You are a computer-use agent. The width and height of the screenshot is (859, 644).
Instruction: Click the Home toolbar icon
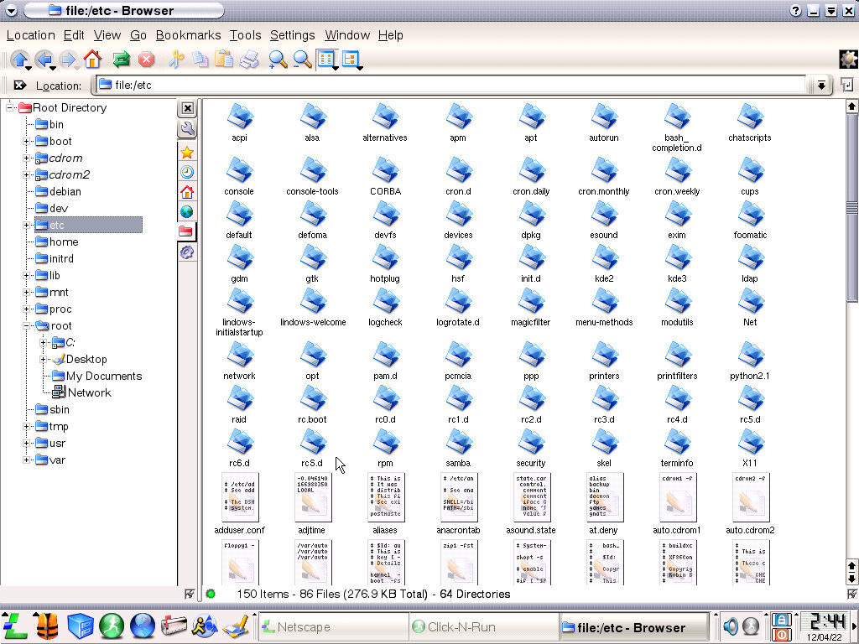(92, 60)
